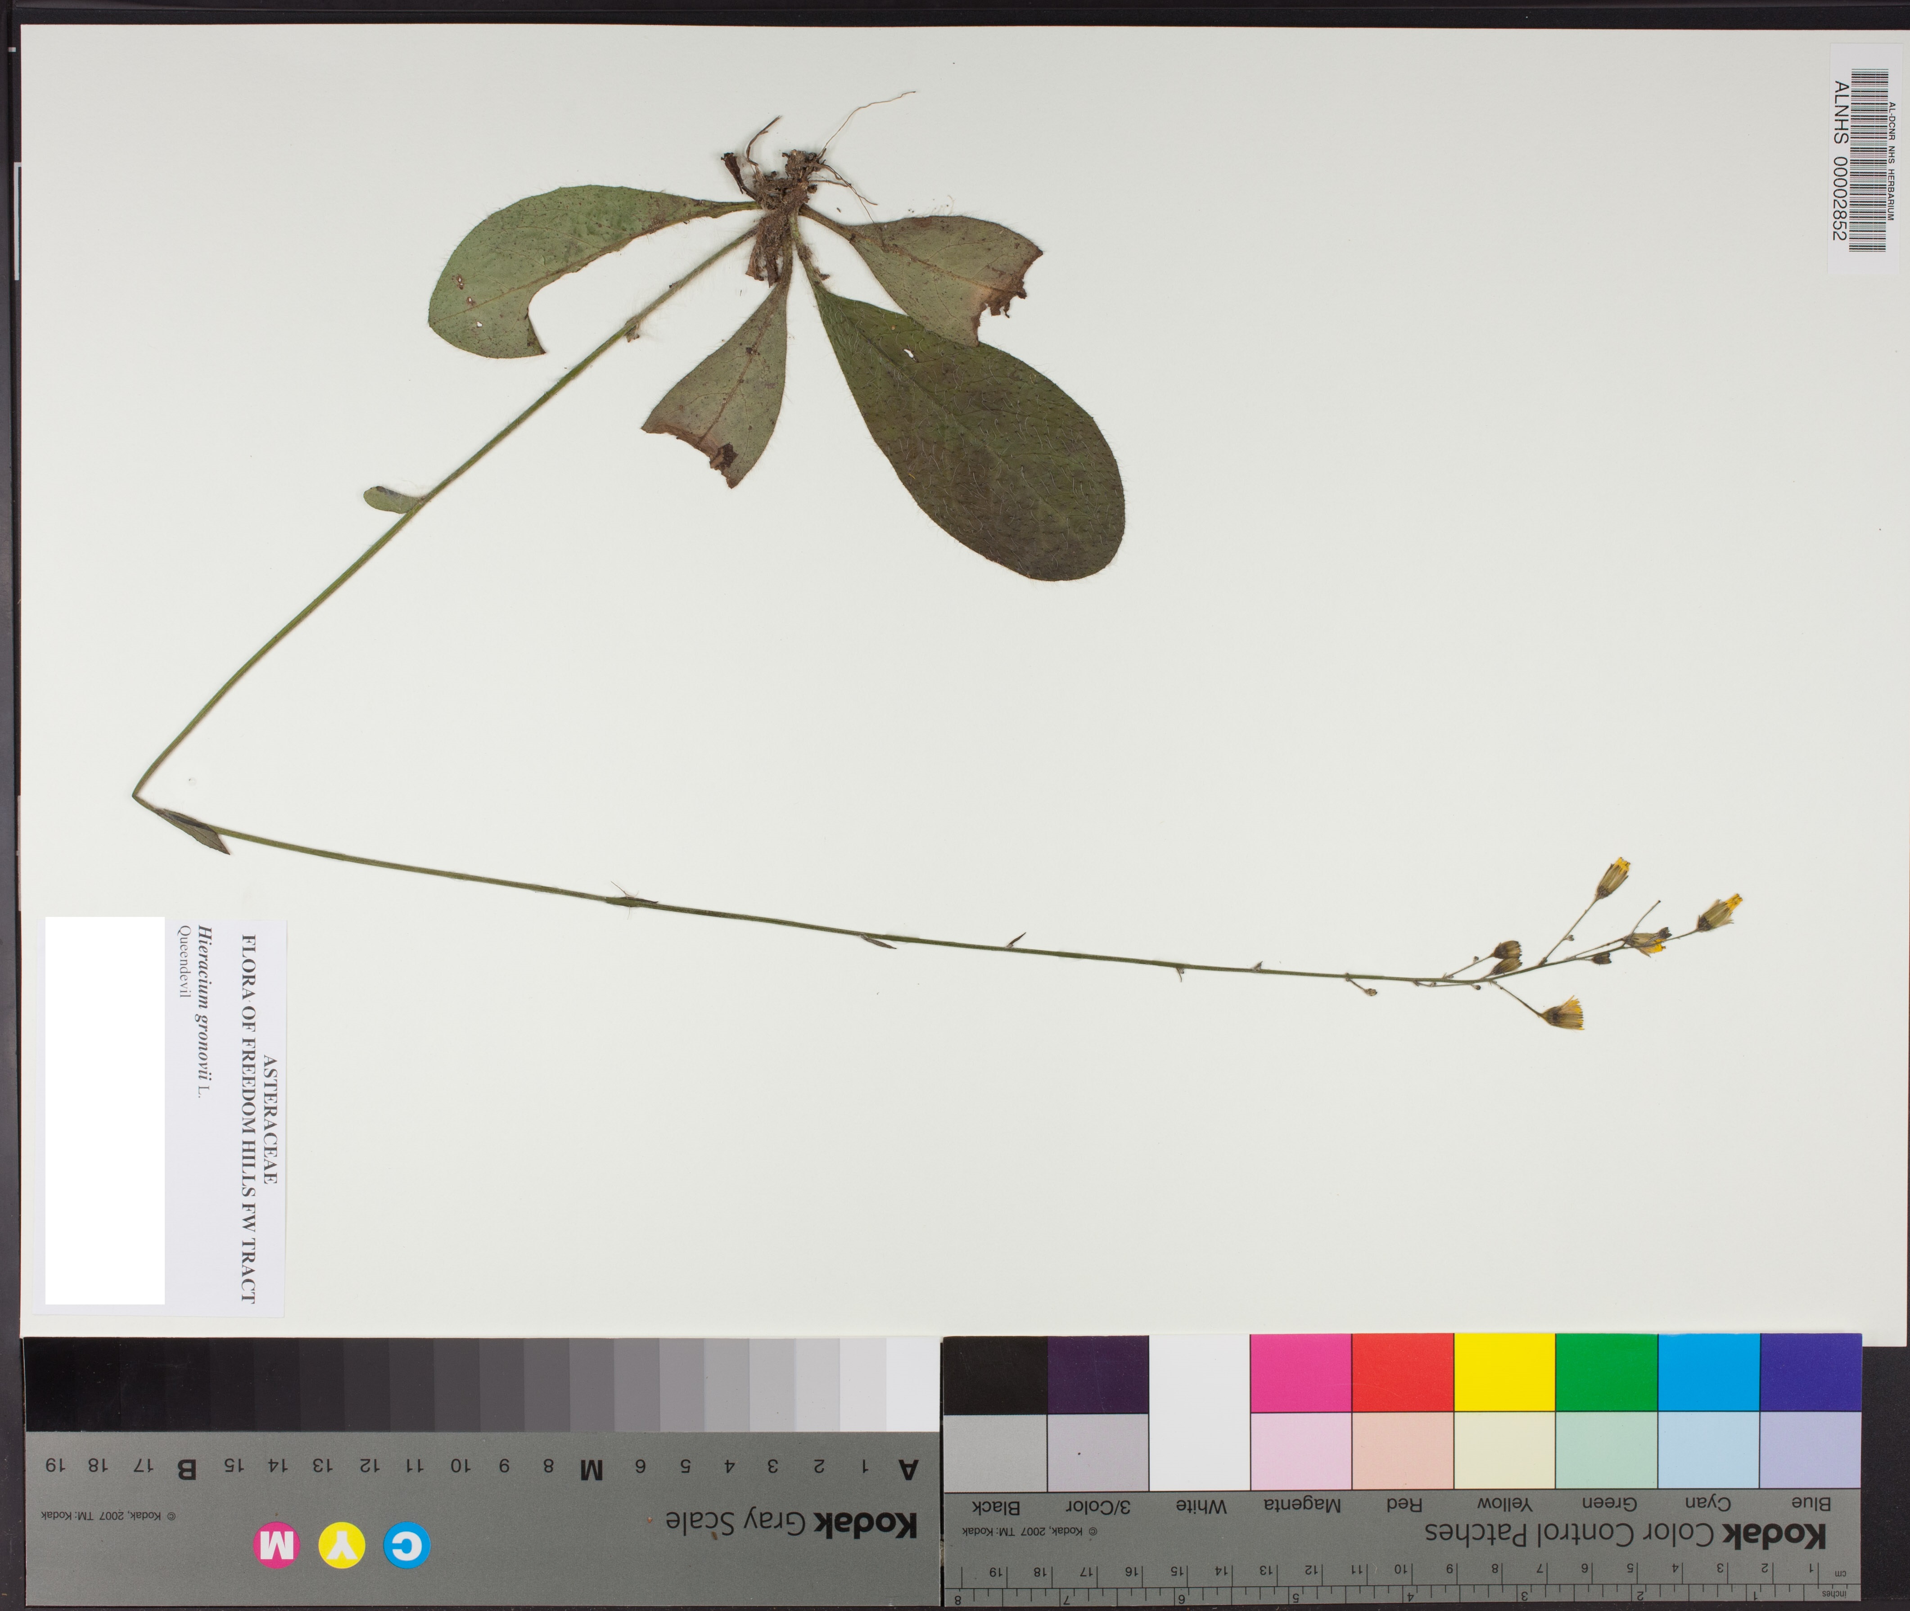This screenshot has height=1611, width=1910.
Task: Click the 'Blue' patch label
Action: (x=1811, y=1503)
